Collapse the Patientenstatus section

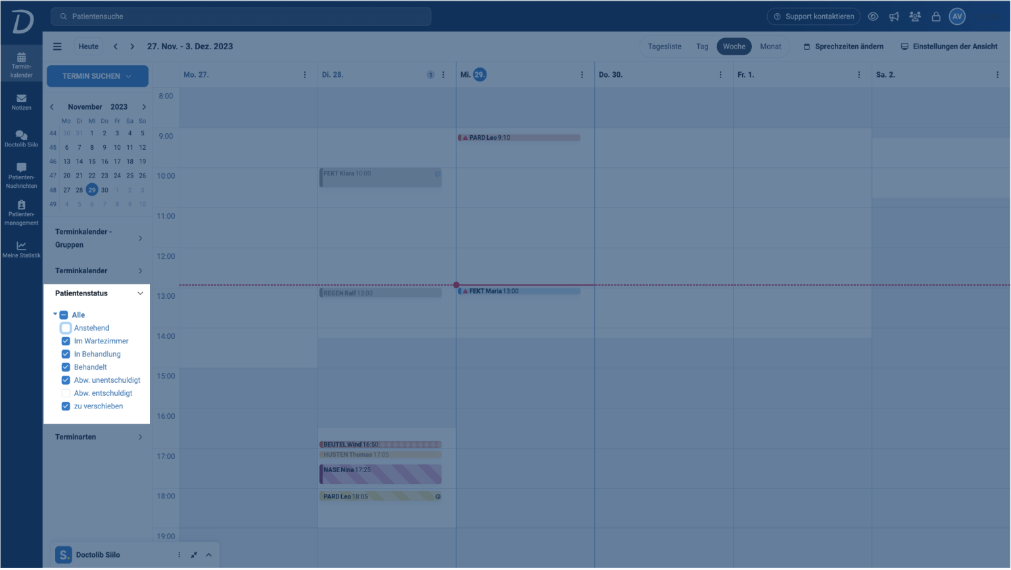pyautogui.click(x=140, y=294)
